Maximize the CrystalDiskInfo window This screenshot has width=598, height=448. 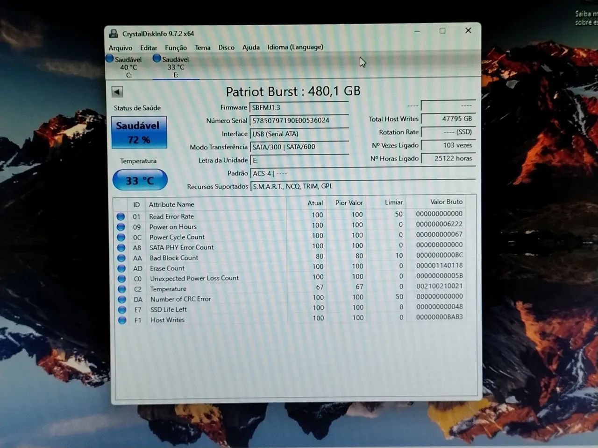(442, 31)
